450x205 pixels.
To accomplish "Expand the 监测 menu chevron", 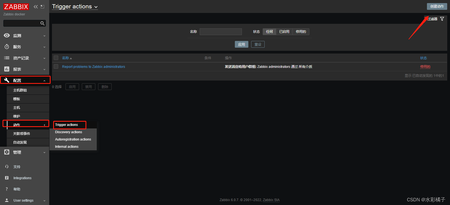I will 44,36.
